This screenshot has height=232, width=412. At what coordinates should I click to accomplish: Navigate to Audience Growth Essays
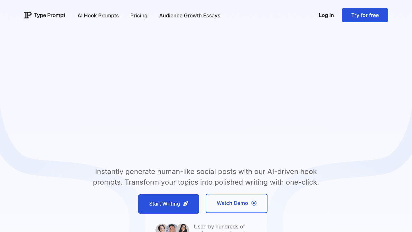point(190,15)
